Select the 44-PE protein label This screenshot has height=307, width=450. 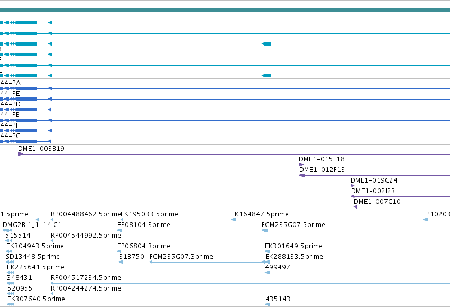pos(10,94)
